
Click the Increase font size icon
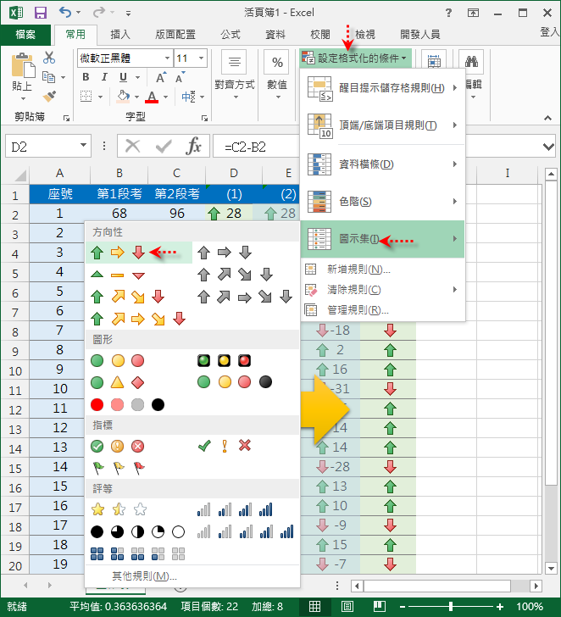[x=160, y=77]
